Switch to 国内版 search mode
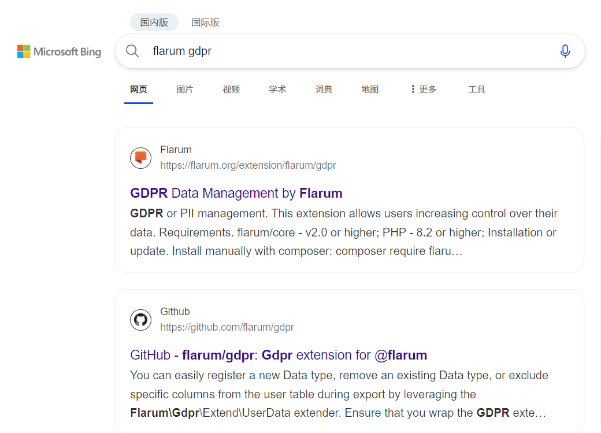Image resolution: width=601 pixels, height=433 pixels. [154, 22]
